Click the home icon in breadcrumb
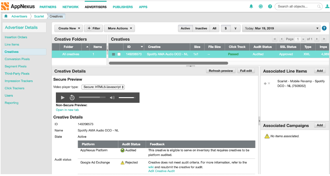330x176 pixels. tap(6, 16)
